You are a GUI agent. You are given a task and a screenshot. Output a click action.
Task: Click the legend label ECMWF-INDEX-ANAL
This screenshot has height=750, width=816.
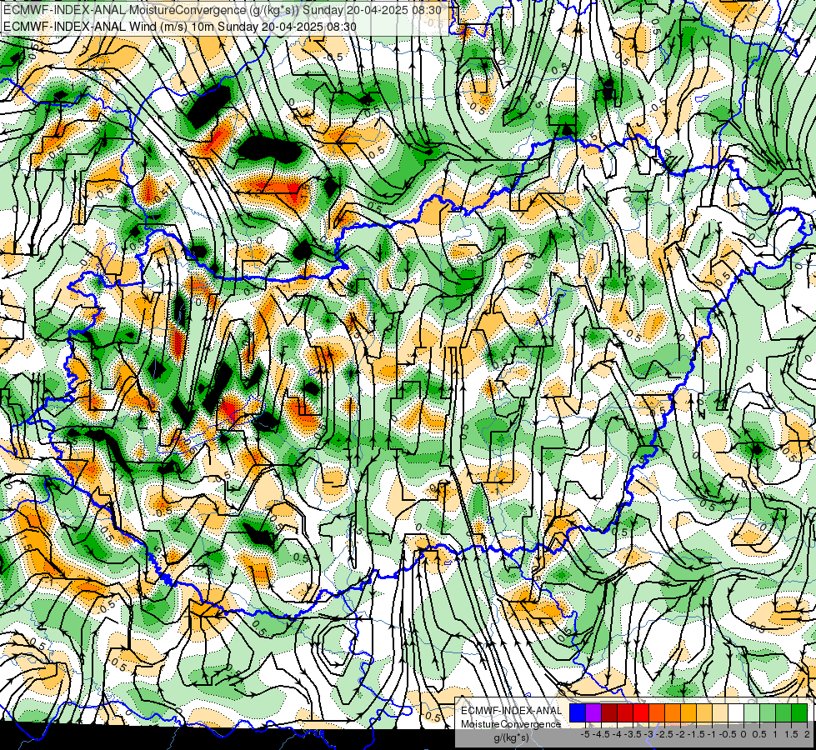coord(512,711)
